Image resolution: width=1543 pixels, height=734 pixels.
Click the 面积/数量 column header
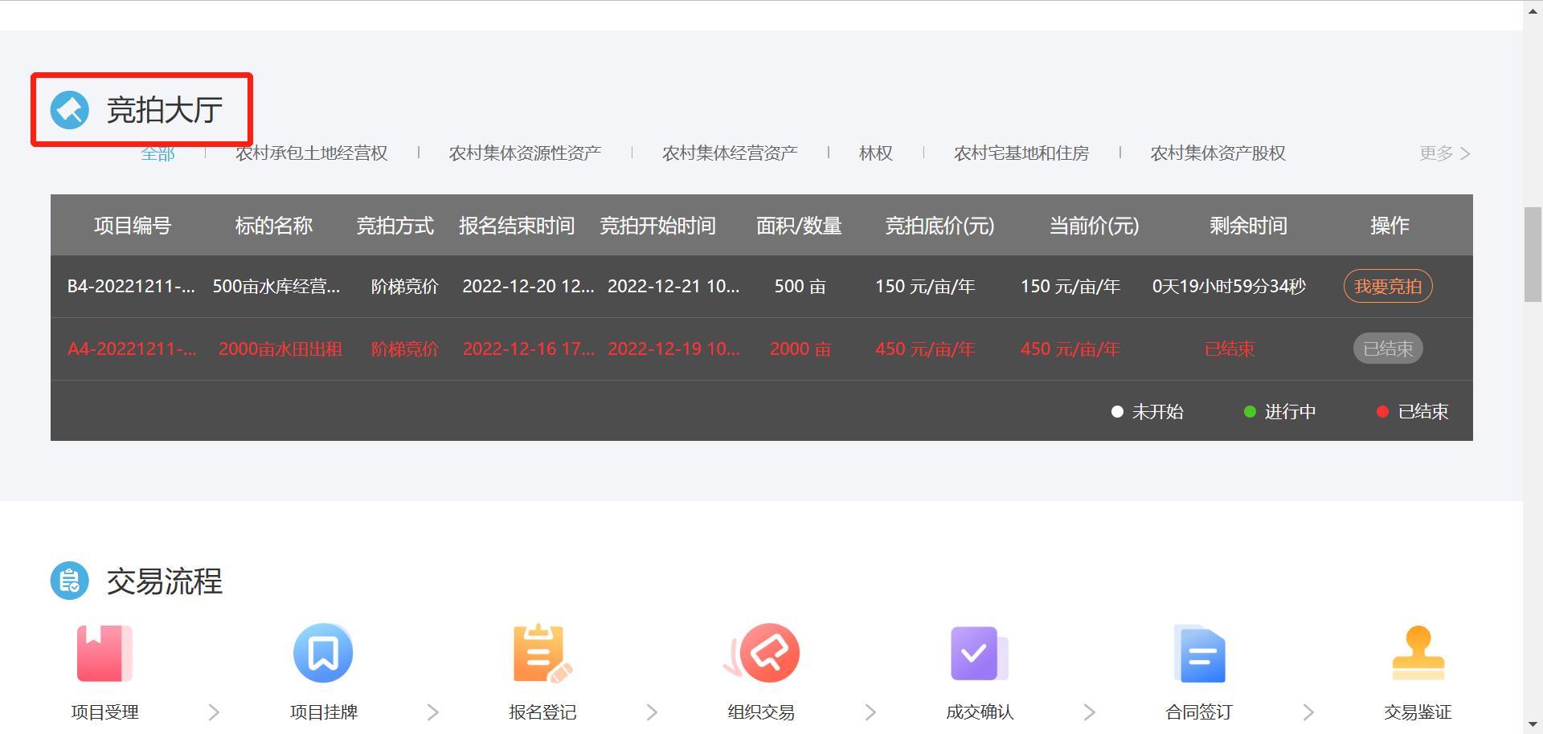[799, 226]
